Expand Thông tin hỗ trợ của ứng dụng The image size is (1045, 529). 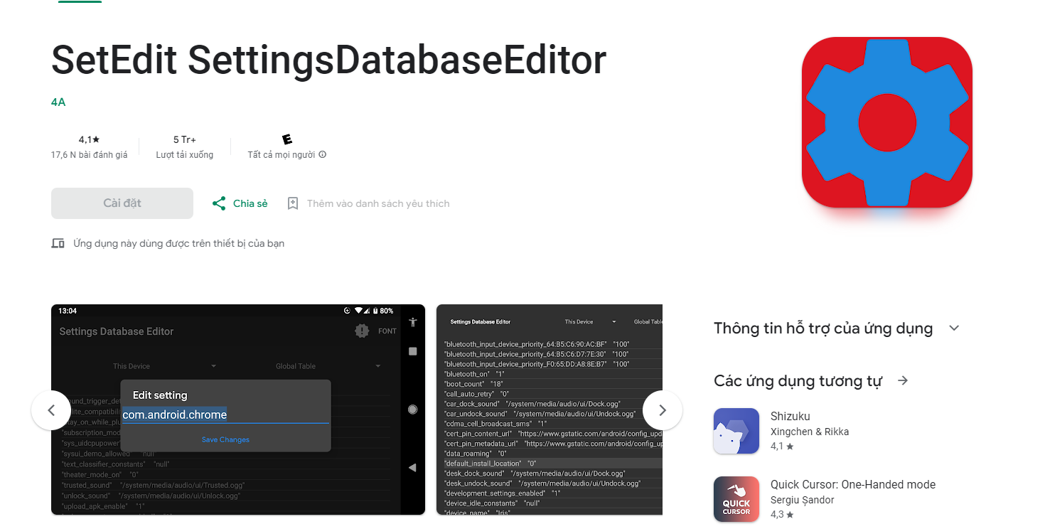pyautogui.click(x=954, y=328)
